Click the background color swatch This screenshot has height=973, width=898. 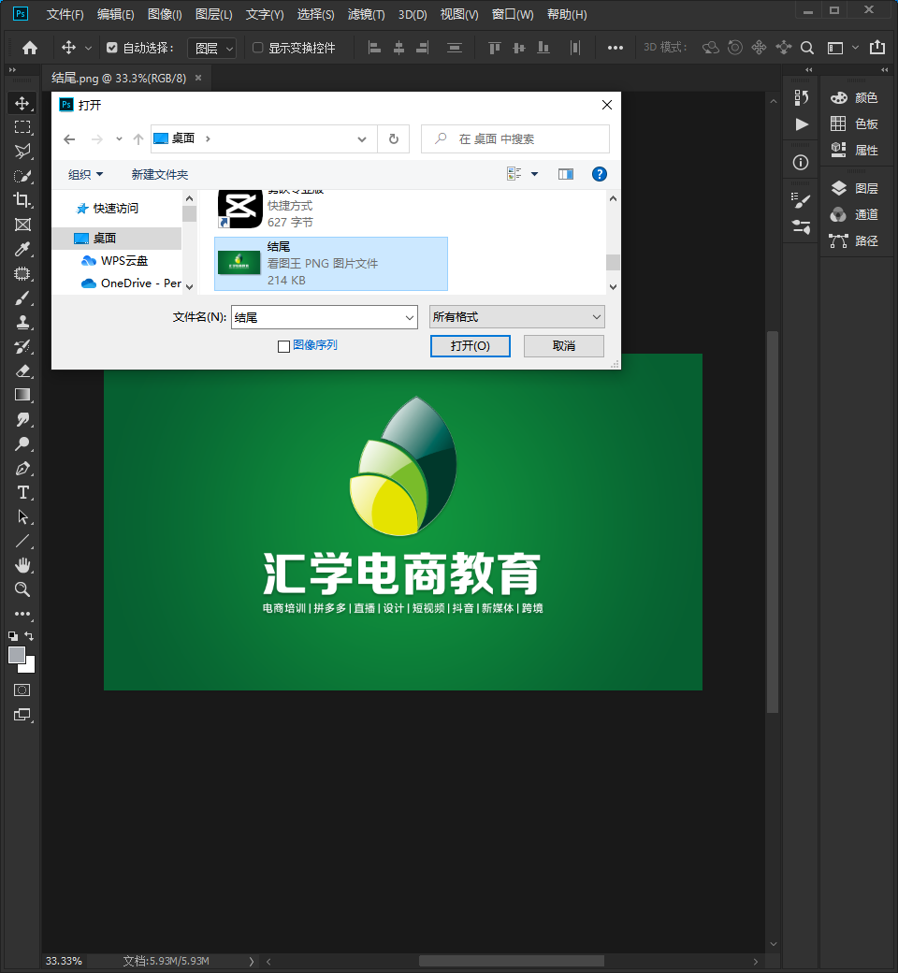29,667
